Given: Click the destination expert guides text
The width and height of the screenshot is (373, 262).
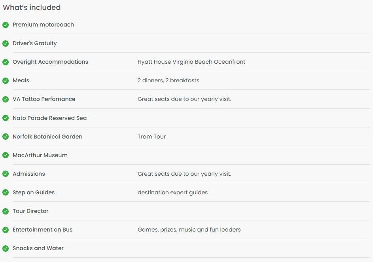Looking at the screenshot, I should (172, 192).
